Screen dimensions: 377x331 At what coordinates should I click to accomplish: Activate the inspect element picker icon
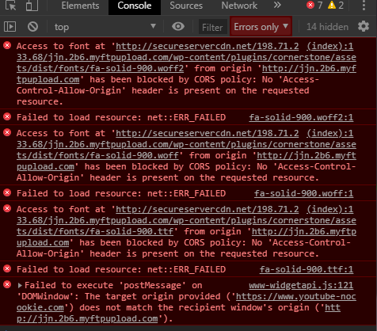(x=10, y=6)
